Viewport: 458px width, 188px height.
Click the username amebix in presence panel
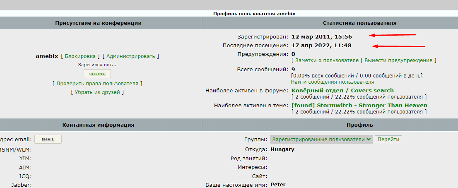click(47, 56)
